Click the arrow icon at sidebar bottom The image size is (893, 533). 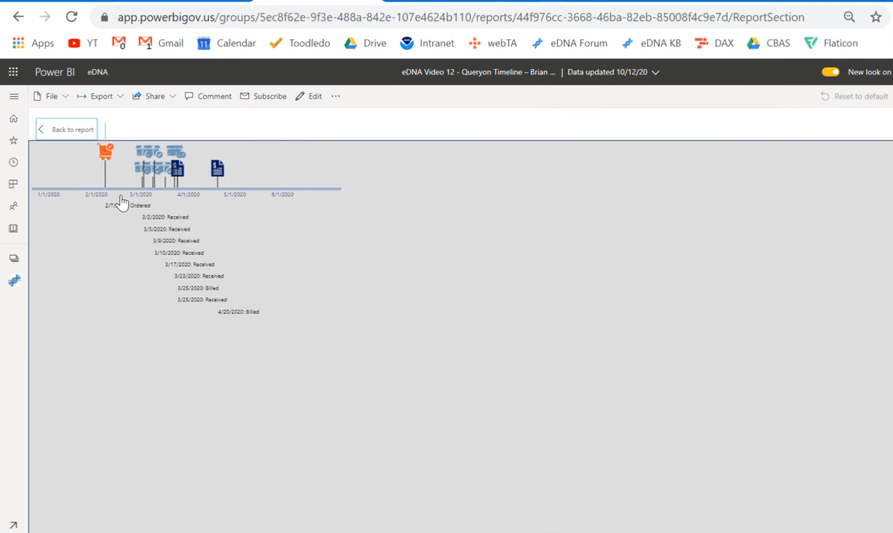[x=14, y=525]
